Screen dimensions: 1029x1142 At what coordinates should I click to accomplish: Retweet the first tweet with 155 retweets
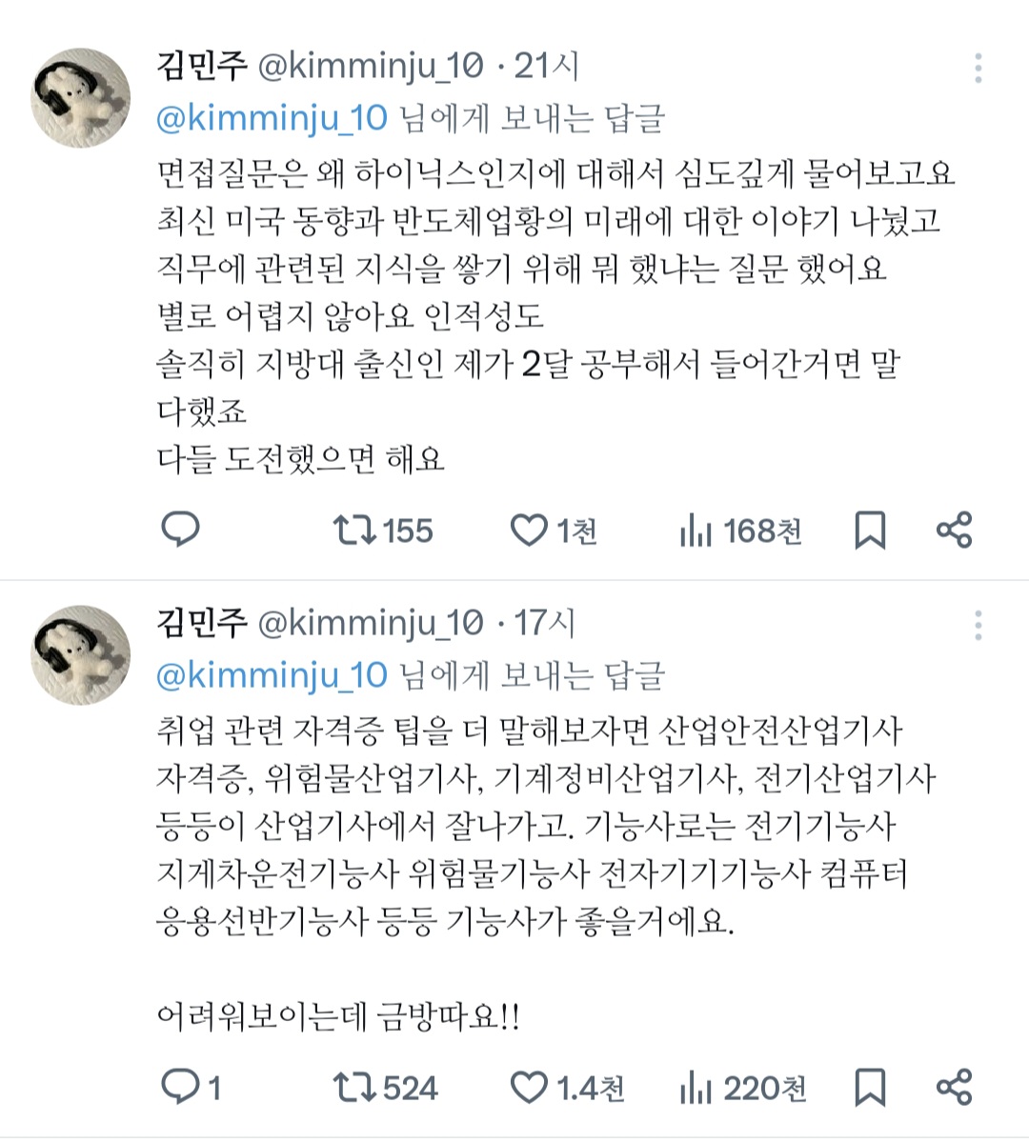[355, 530]
